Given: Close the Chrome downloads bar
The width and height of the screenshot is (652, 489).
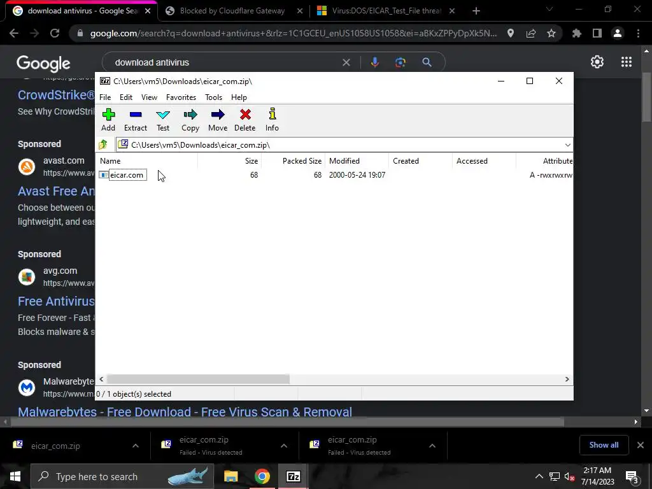Looking at the screenshot, I should 641,445.
